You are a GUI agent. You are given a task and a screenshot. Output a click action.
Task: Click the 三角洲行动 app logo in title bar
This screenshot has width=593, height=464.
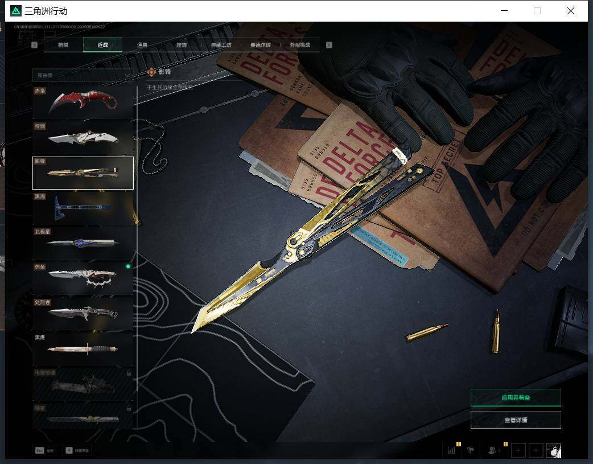pos(16,11)
